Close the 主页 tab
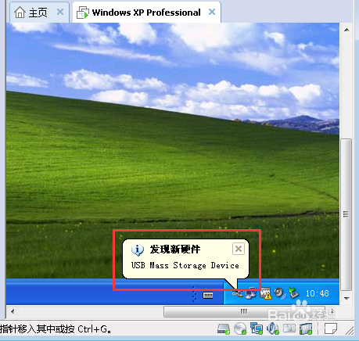This screenshot has width=359, height=341. [x=60, y=12]
